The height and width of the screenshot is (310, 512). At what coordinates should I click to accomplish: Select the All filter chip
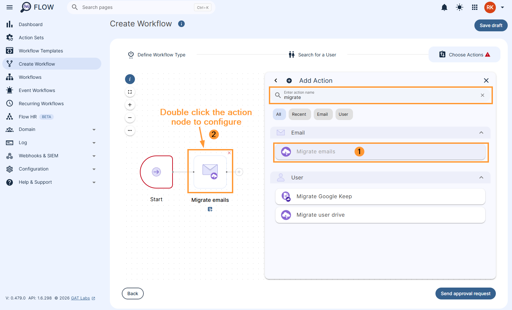point(279,114)
